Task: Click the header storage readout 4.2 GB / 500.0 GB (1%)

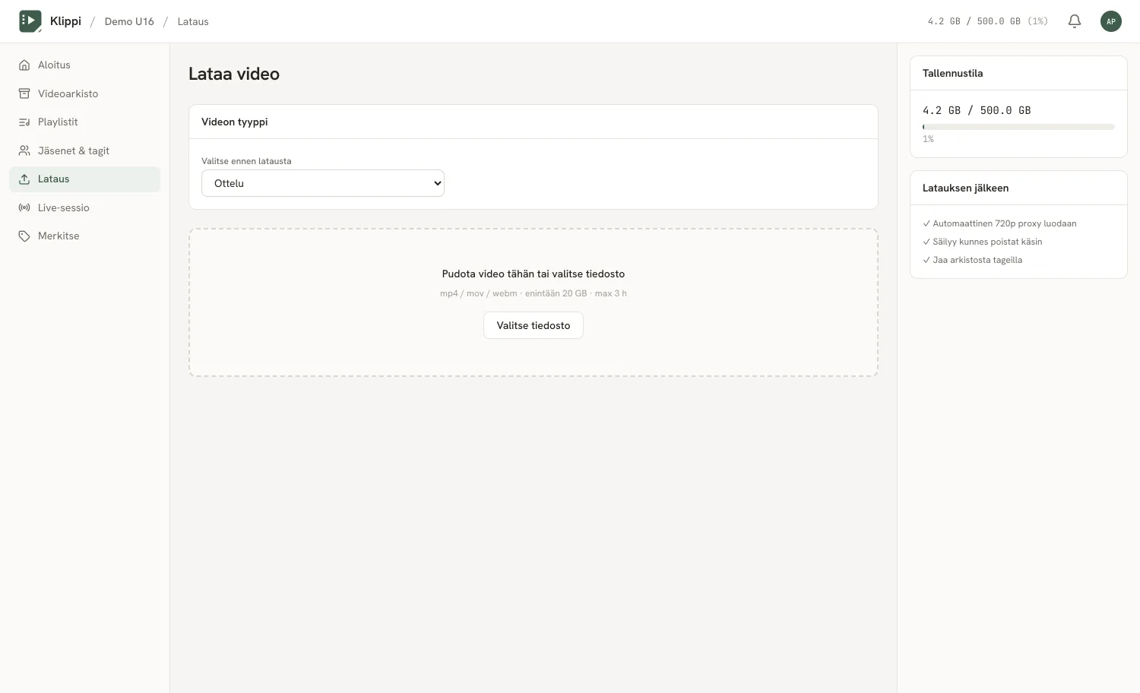Action: click(x=988, y=21)
